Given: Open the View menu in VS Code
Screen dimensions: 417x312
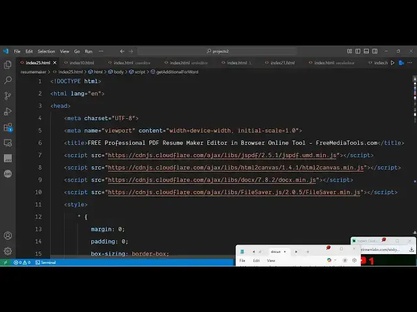Looking at the screenshot, I should pyautogui.click(x=65, y=51).
